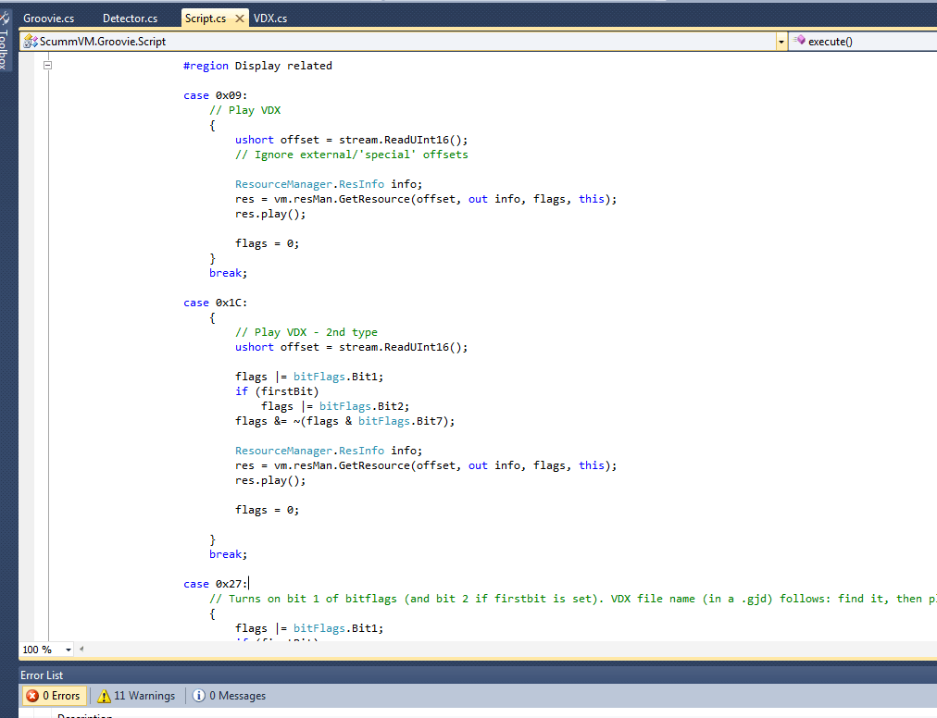Click the 'case 0x09:' line
The image size is (937, 718).
[215, 95]
